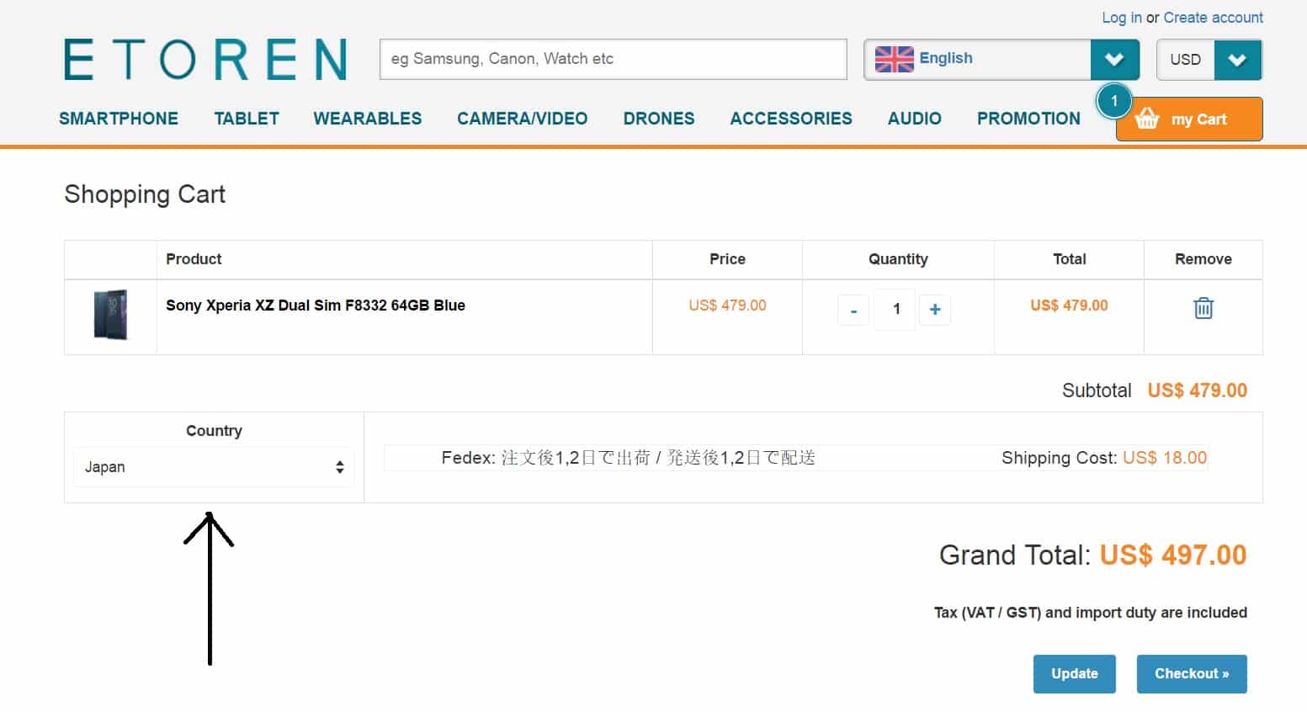Screen dimensions: 1307x712
Task: Click the Log in link
Action: coord(1122,18)
